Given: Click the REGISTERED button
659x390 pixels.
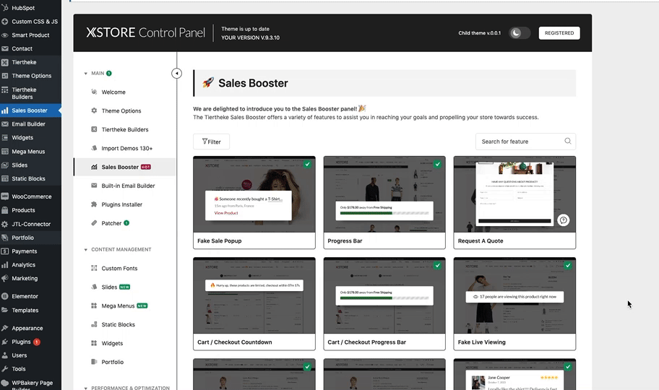Looking at the screenshot, I should (x=559, y=32).
